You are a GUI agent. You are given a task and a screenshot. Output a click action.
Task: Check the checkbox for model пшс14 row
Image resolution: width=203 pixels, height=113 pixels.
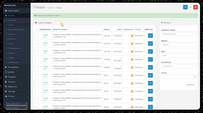click(37, 84)
